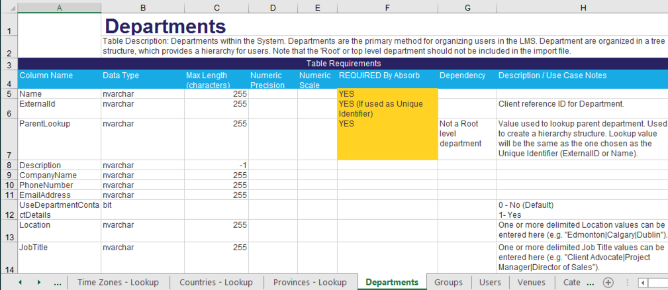Click the PhoneNumber cell

coord(59,185)
